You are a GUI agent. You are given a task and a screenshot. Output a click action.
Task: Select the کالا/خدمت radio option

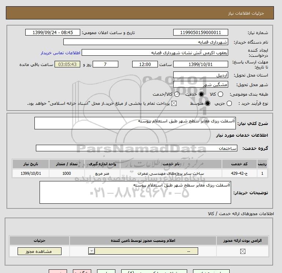pos(177,94)
